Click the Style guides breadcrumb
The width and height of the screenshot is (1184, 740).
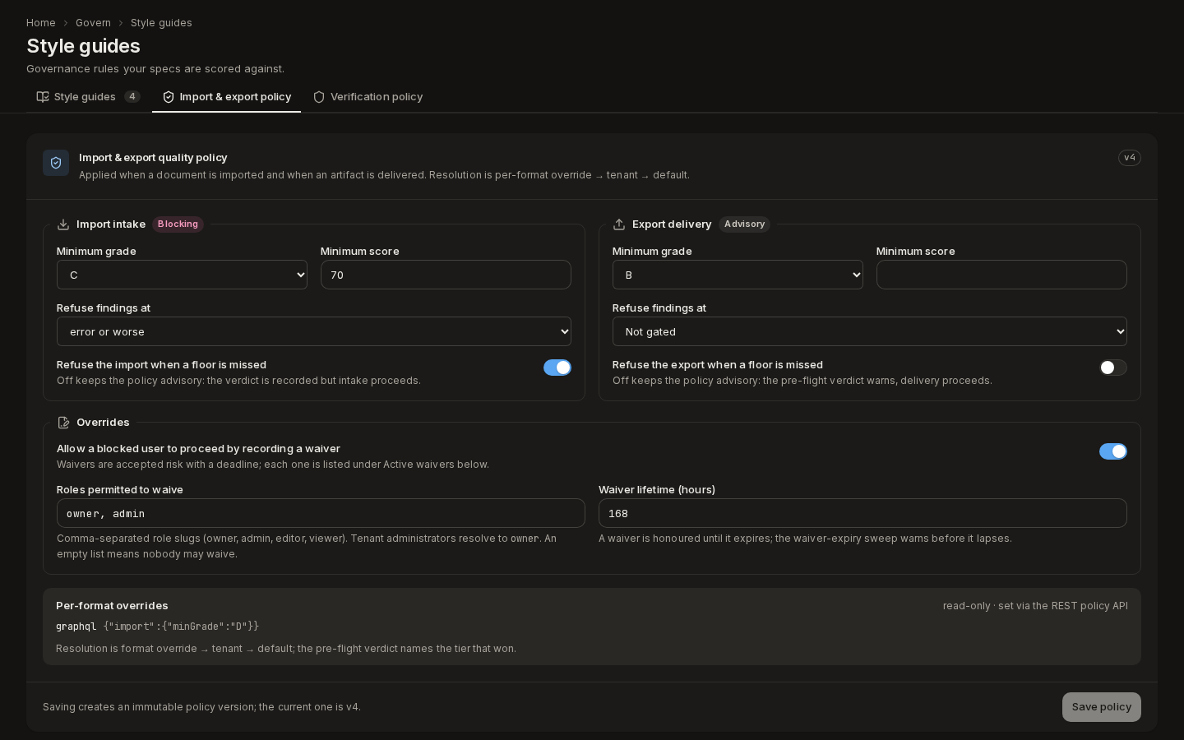pyautogui.click(x=161, y=23)
